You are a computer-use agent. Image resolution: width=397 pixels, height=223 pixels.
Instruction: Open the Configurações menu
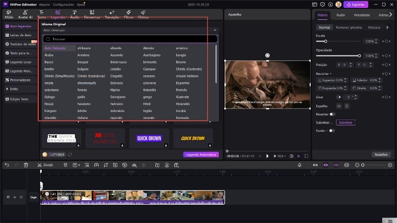[63, 4]
